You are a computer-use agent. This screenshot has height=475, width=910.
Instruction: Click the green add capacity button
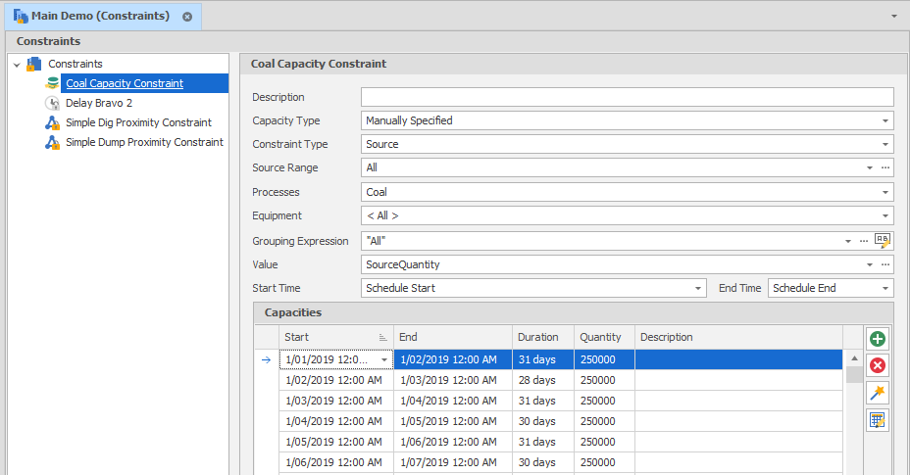tap(878, 339)
